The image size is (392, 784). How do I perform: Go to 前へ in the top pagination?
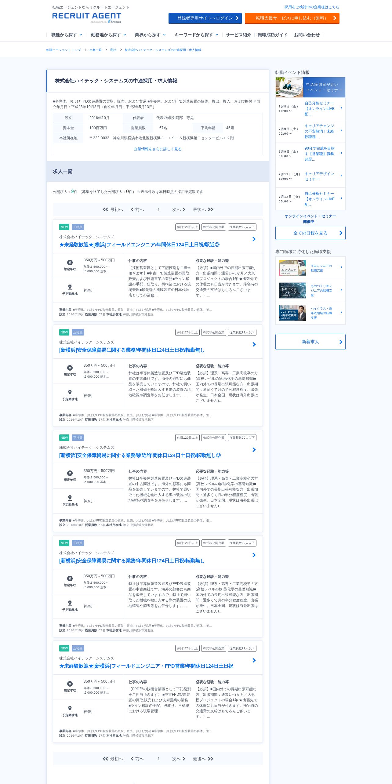pos(137,209)
